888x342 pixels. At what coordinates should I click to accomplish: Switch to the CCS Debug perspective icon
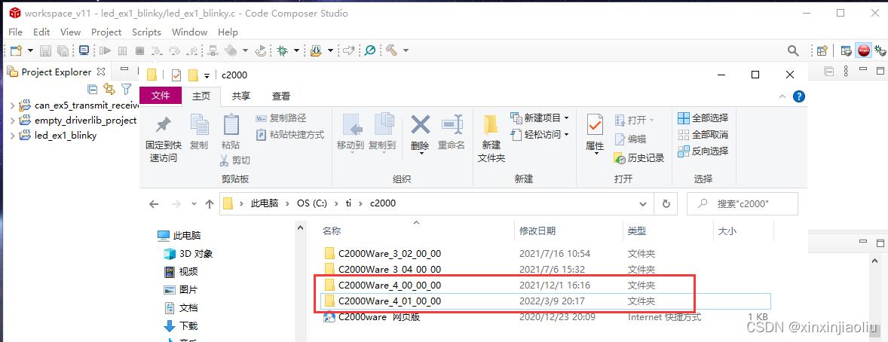pos(880,50)
